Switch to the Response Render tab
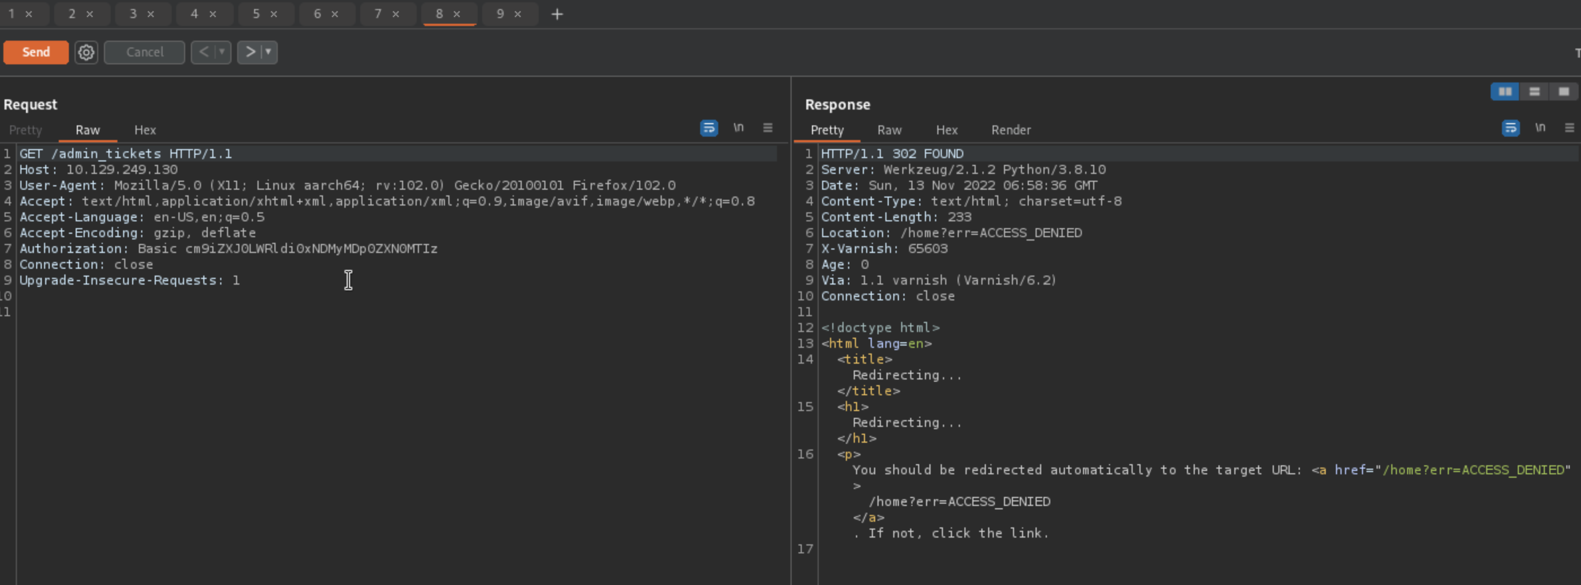Image resolution: width=1581 pixels, height=585 pixels. pyautogui.click(x=1010, y=130)
